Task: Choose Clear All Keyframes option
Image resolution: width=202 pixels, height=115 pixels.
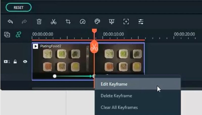Action: click(x=138, y=107)
